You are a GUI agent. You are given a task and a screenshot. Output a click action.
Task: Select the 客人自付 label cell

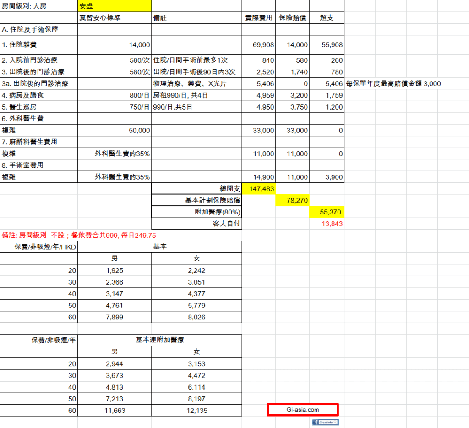coord(196,224)
